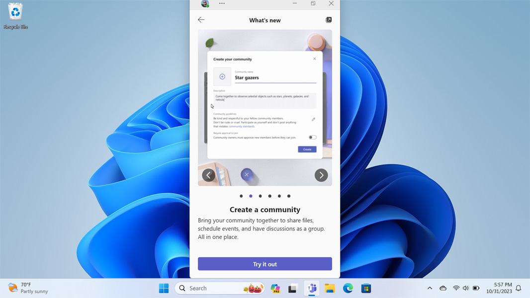Select the first carousel page dot

pyautogui.click(x=241, y=196)
